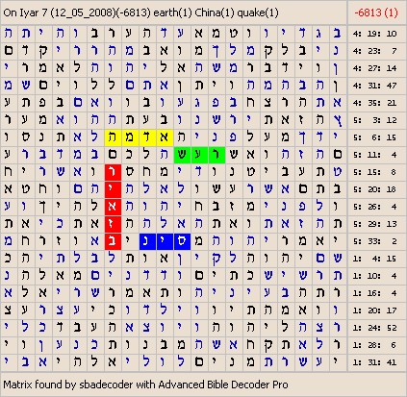The height and width of the screenshot is (397, 407).
Task: Click the red-highlighted letter ז cell
Action: tap(113, 224)
